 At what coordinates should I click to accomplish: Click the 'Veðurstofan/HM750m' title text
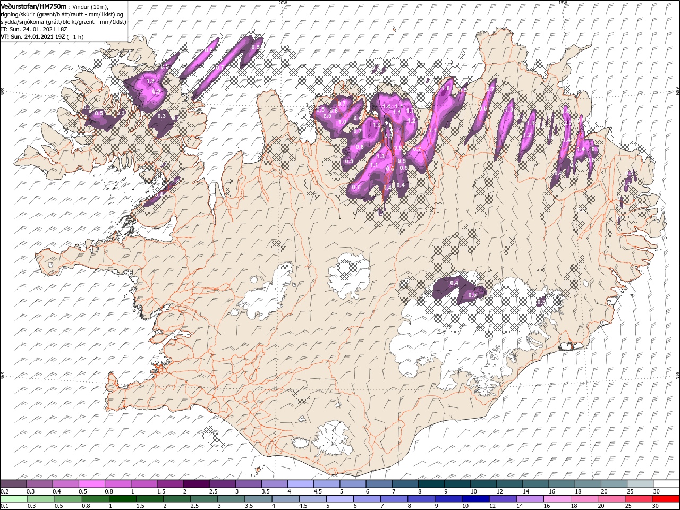click(34, 6)
